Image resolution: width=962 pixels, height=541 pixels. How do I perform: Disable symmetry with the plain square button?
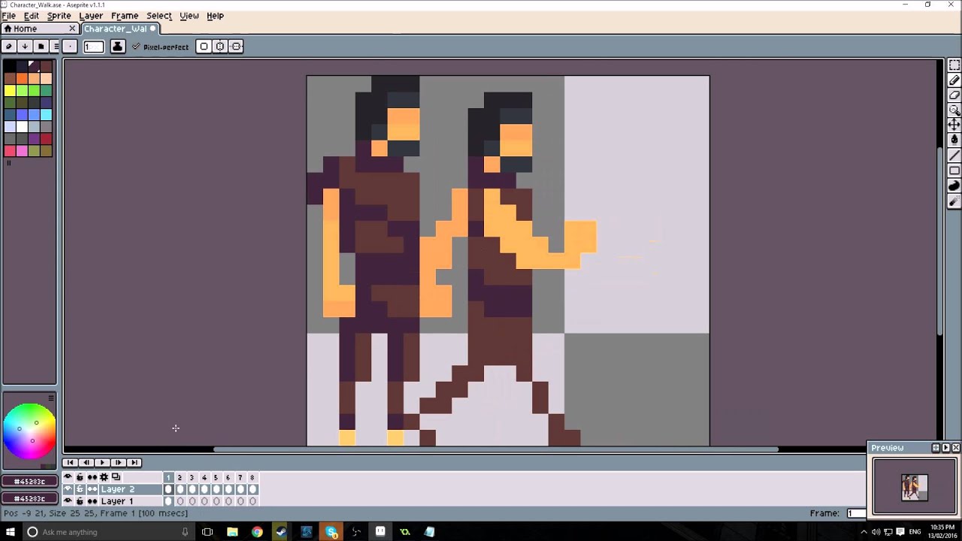tap(203, 47)
